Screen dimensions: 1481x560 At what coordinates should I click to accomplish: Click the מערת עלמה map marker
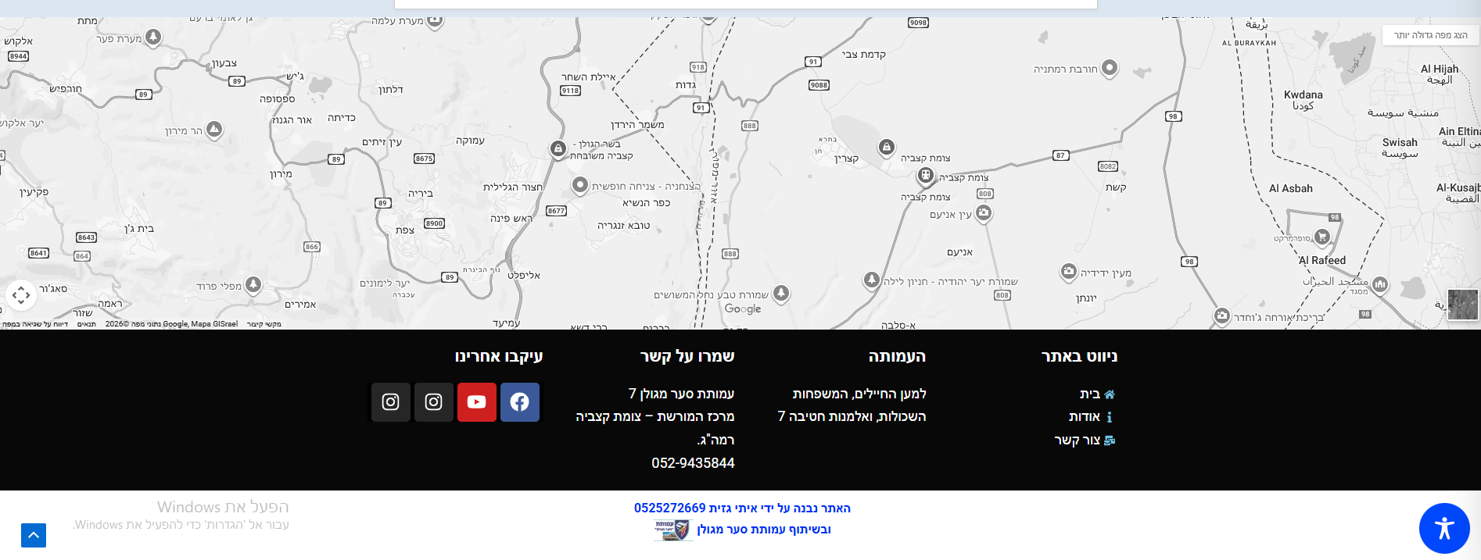coord(435,20)
